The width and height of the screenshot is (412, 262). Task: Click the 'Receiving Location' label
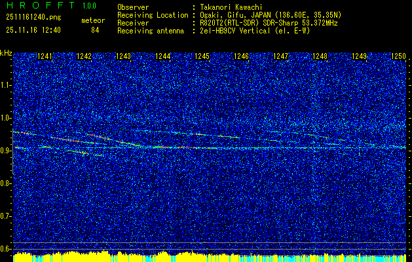coord(153,15)
